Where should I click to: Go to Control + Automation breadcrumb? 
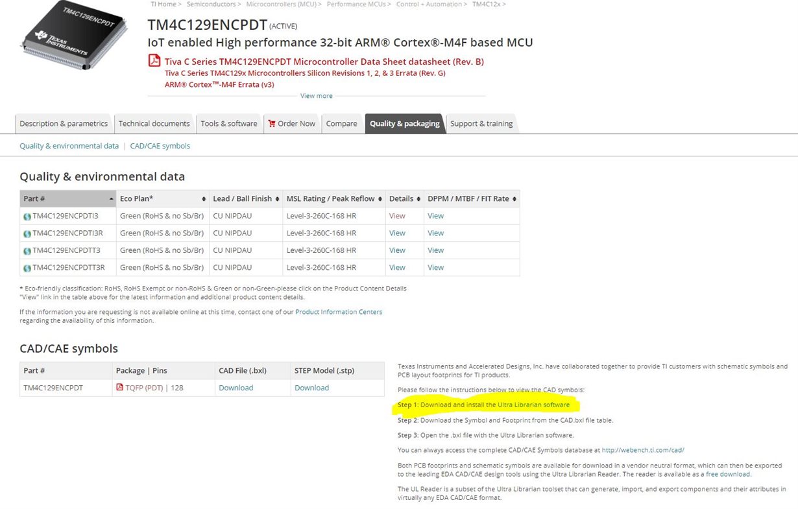point(429,4)
